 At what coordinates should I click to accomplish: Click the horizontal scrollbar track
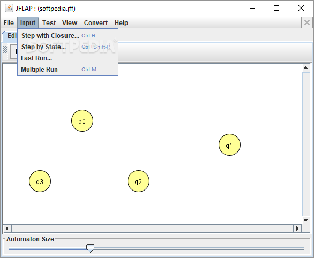(x=152, y=229)
